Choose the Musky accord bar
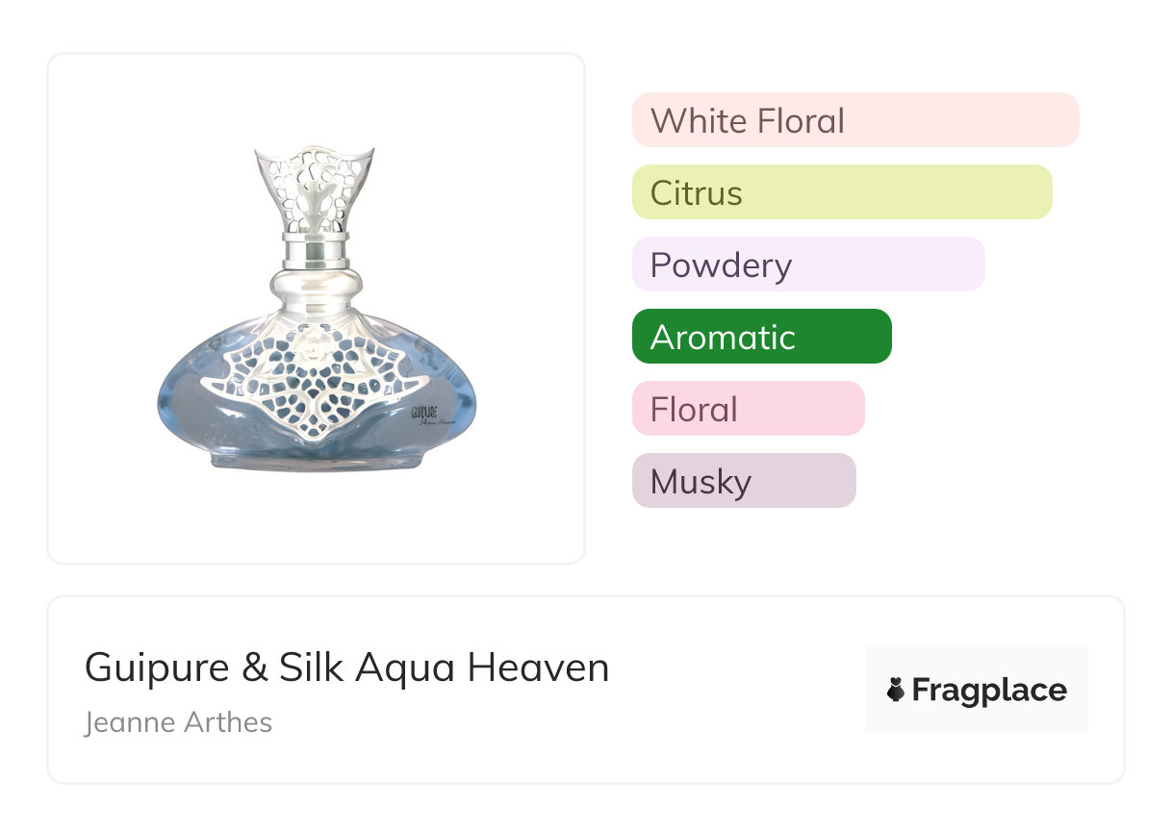The height and width of the screenshot is (831, 1172). point(743,481)
